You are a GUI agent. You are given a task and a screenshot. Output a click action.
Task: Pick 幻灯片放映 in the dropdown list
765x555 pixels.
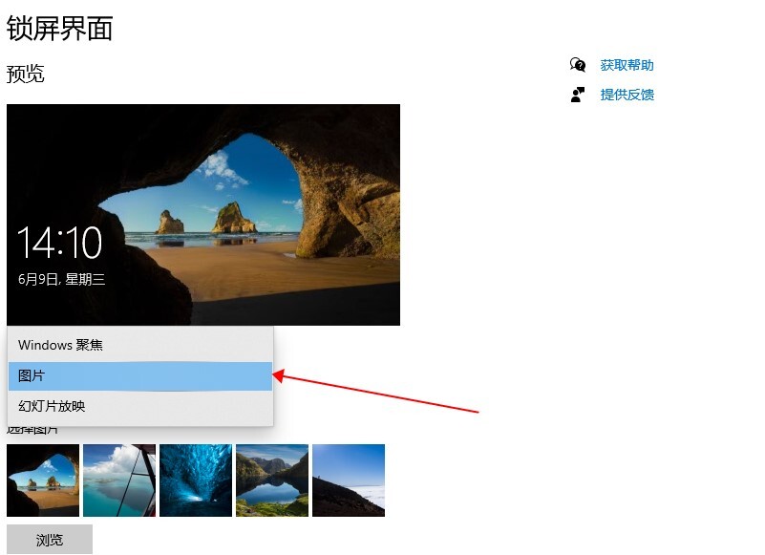coord(140,406)
